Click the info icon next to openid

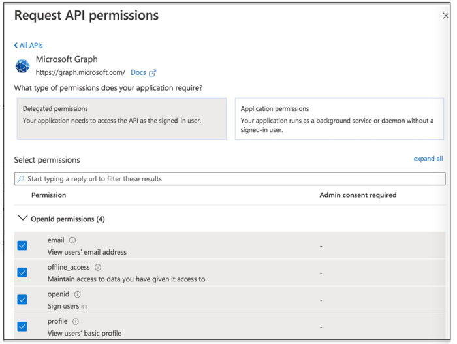pyautogui.click(x=77, y=294)
